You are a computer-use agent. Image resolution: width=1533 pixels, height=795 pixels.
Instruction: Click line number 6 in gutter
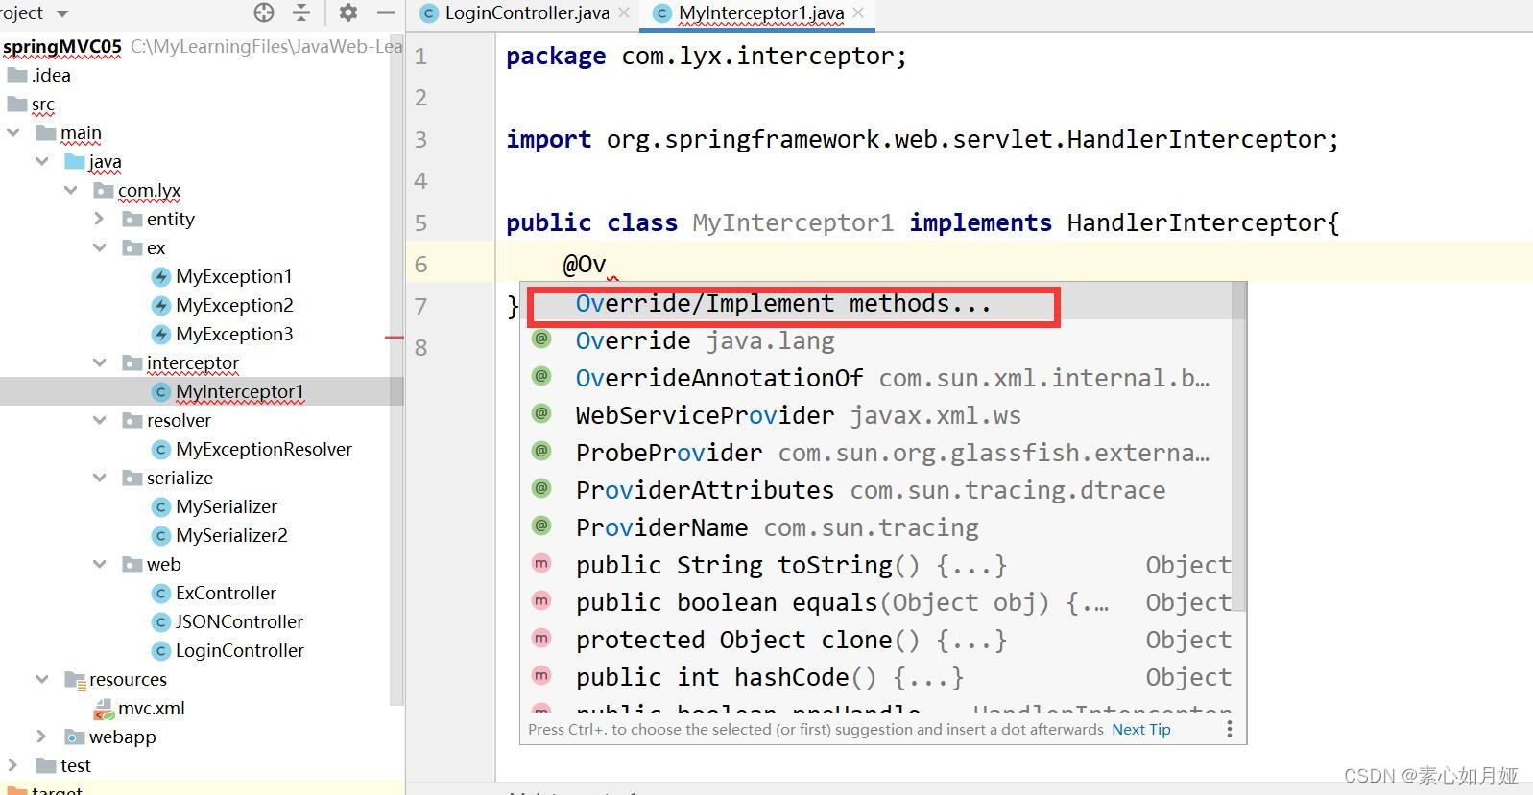(420, 264)
